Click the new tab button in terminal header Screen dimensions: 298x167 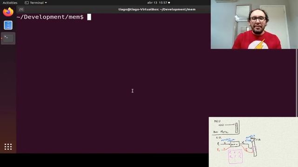tap(21, 9)
